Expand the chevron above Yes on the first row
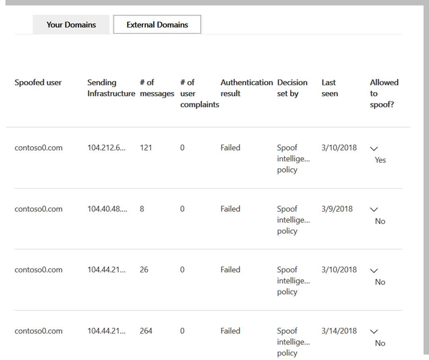 [x=374, y=148]
